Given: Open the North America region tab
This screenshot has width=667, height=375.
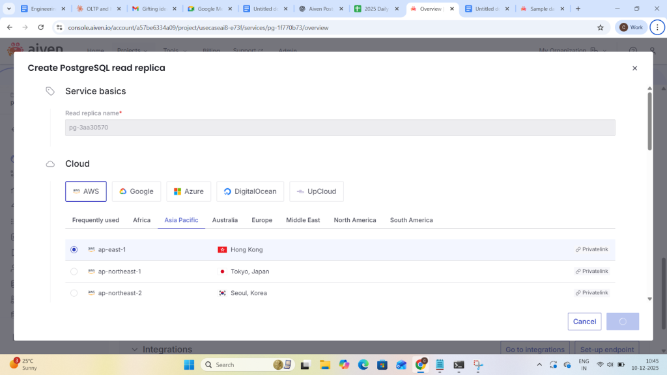Looking at the screenshot, I should click(354, 220).
